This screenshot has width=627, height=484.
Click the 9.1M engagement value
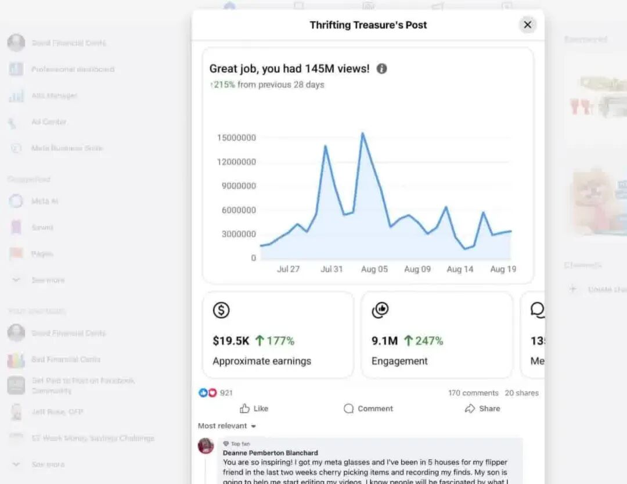tap(384, 340)
